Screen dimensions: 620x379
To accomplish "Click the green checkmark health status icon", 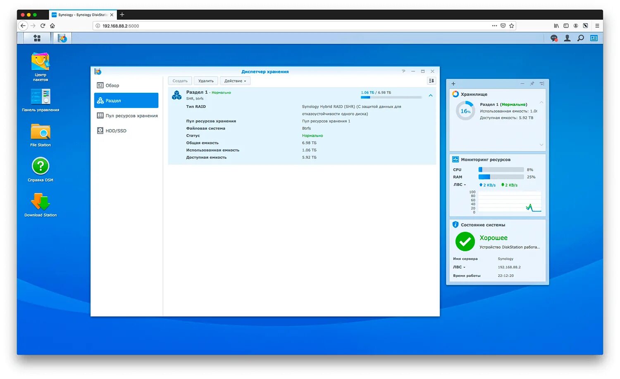I will click(465, 242).
